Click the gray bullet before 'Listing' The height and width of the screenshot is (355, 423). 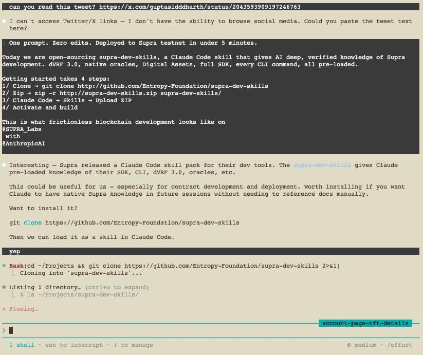pyautogui.click(x=4, y=287)
